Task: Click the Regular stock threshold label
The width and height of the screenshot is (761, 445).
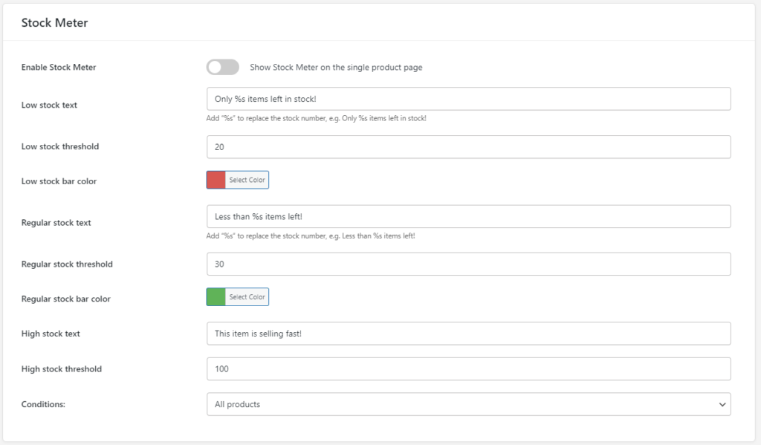Action: [66, 264]
